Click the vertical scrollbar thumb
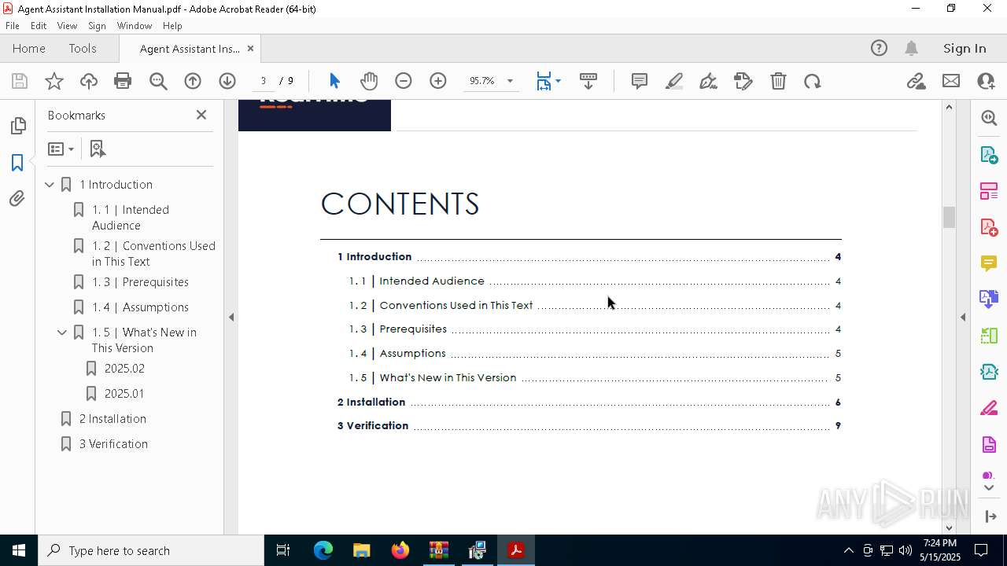Viewport: 1007px width, 566px height. coord(949,217)
